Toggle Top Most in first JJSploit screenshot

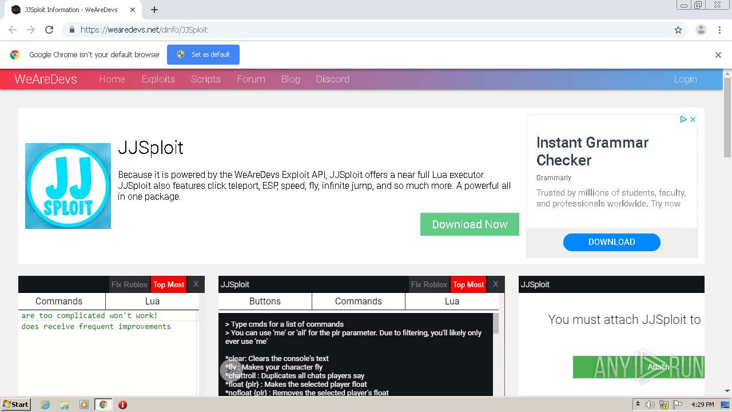click(x=169, y=284)
